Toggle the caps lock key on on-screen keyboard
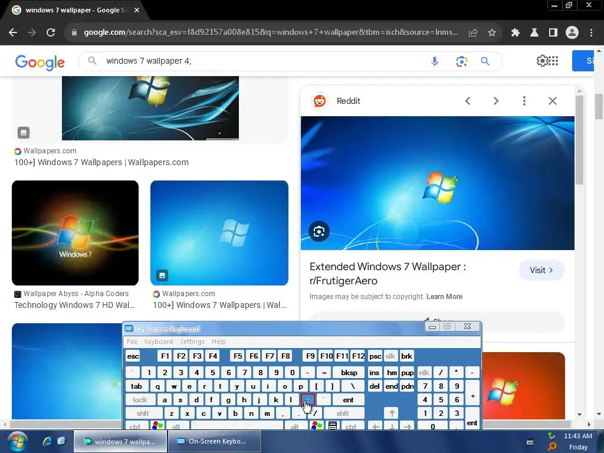This screenshot has height=453, width=604. pyautogui.click(x=140, y=400)
